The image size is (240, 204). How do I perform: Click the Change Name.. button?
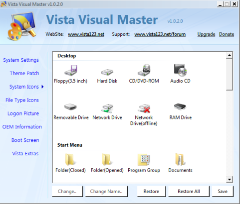[106, 192]
